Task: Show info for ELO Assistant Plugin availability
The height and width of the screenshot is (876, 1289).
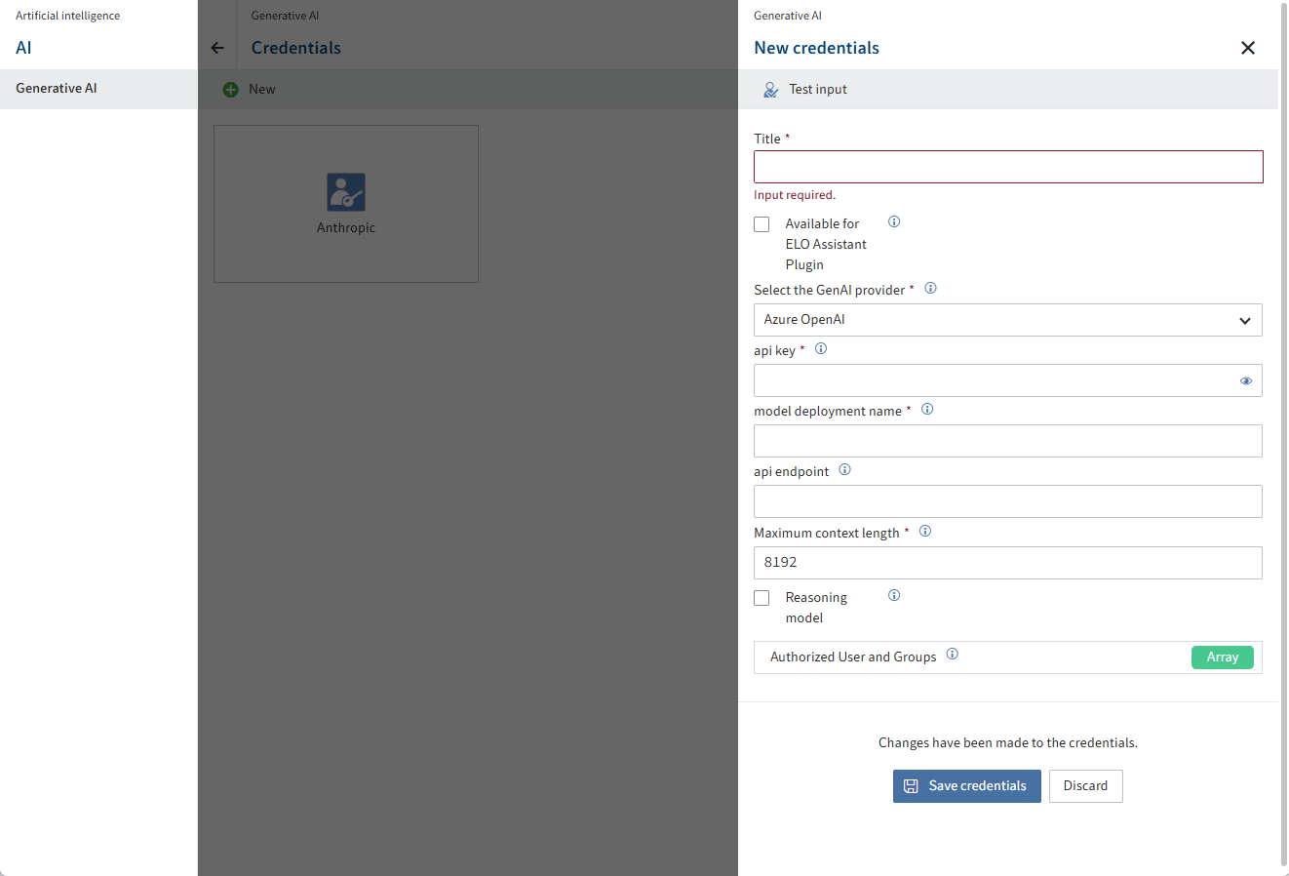Action: (894, 221)
